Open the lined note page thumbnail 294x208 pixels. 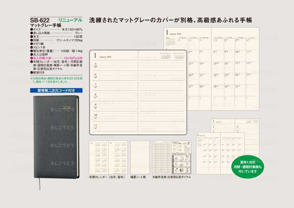tap(140, 157)
